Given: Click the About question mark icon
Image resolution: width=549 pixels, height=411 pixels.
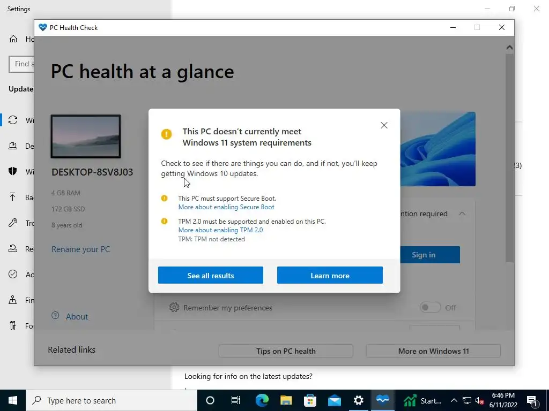Looking at the screenshot, I should pyautogui.click(x=55, y=315).
